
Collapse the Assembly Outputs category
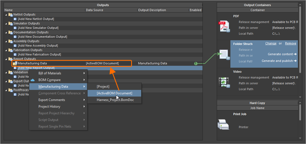[x=6, y=41]
